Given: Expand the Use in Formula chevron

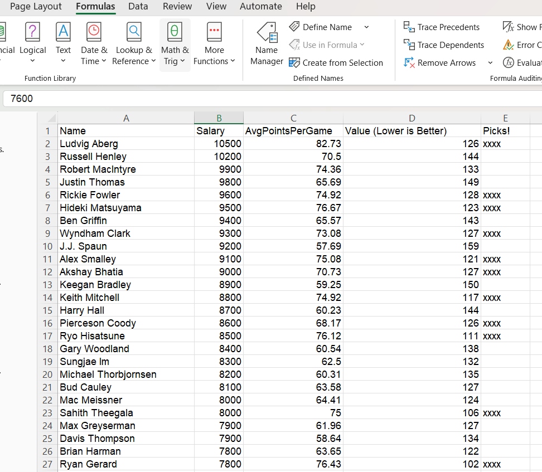Looking at the screenshot, I should tap(362, 45).
